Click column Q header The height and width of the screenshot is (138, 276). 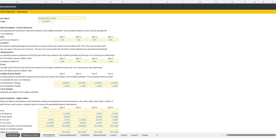coord(254,2)
